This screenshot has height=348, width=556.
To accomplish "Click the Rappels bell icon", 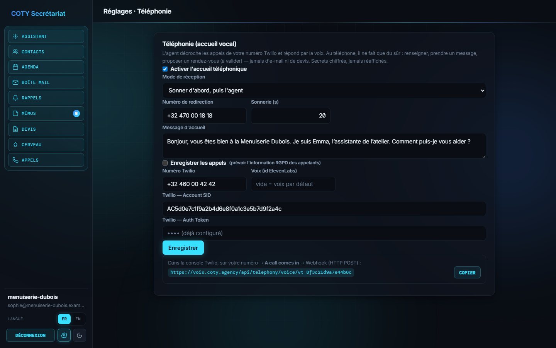I will [15, 98].
